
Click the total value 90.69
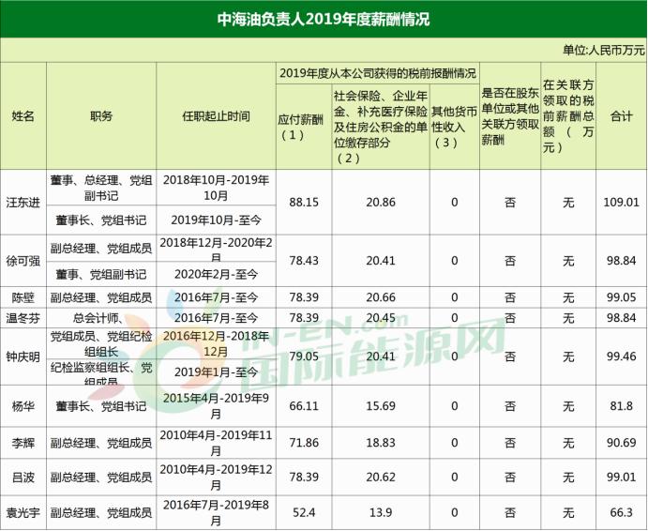[621, 443]
